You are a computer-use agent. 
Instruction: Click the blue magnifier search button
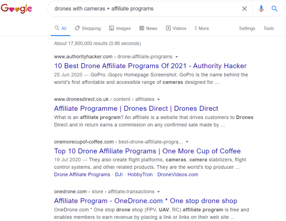pos(274,9)
